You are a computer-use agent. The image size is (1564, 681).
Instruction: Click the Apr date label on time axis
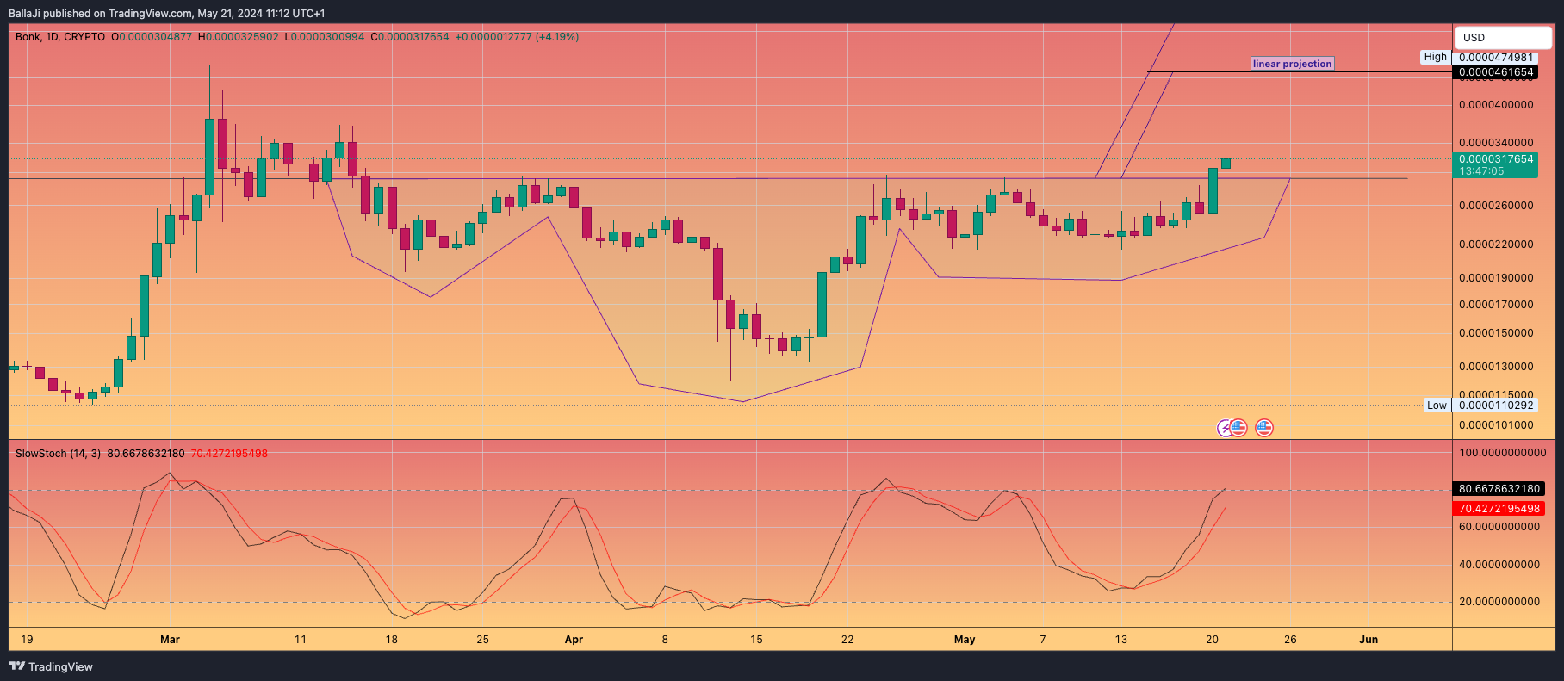[574, 640]
